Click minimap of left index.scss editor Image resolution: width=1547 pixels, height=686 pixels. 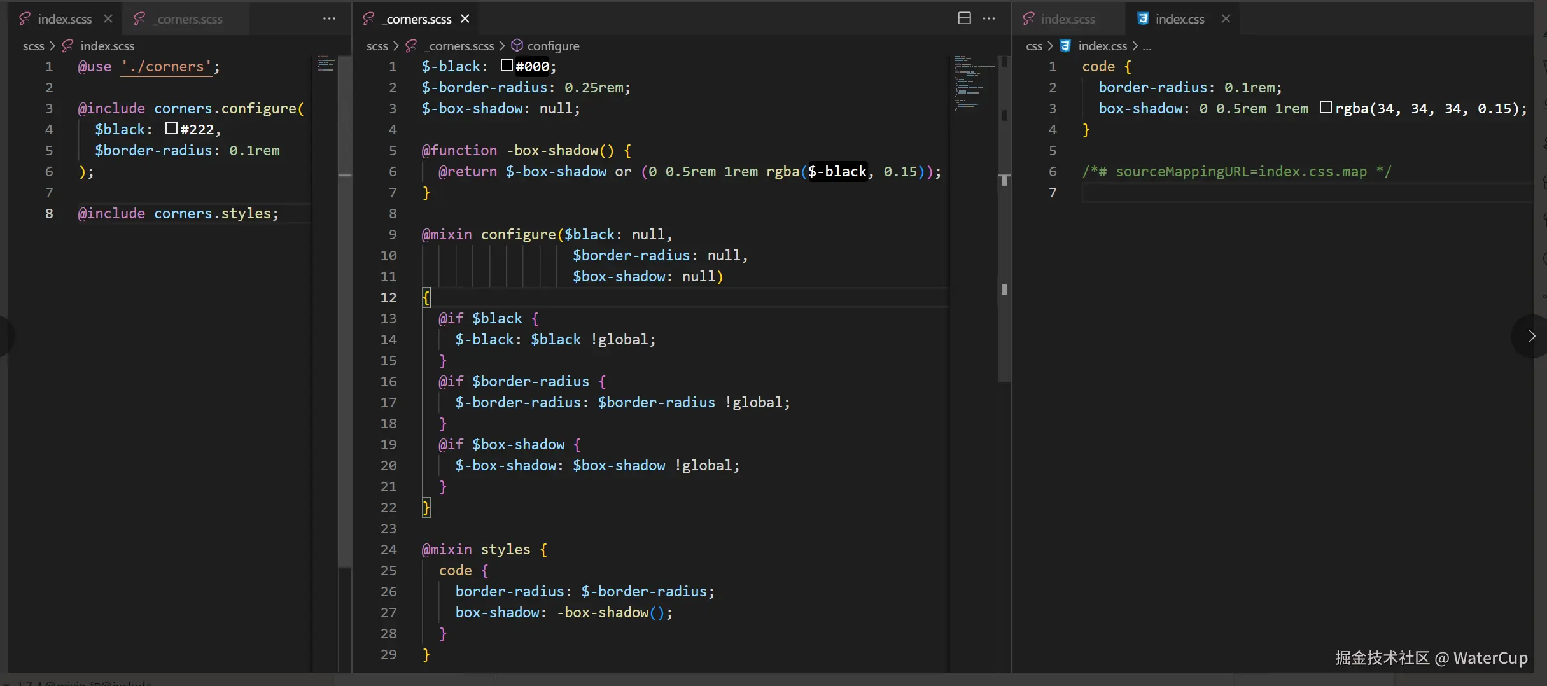coord(325,64)
